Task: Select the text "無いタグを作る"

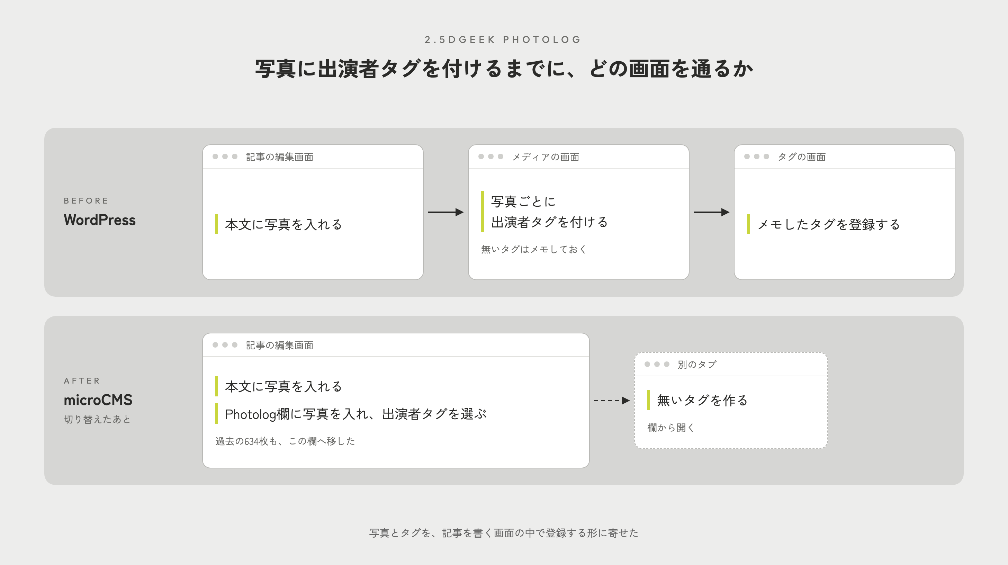Action: click(703, 400)
